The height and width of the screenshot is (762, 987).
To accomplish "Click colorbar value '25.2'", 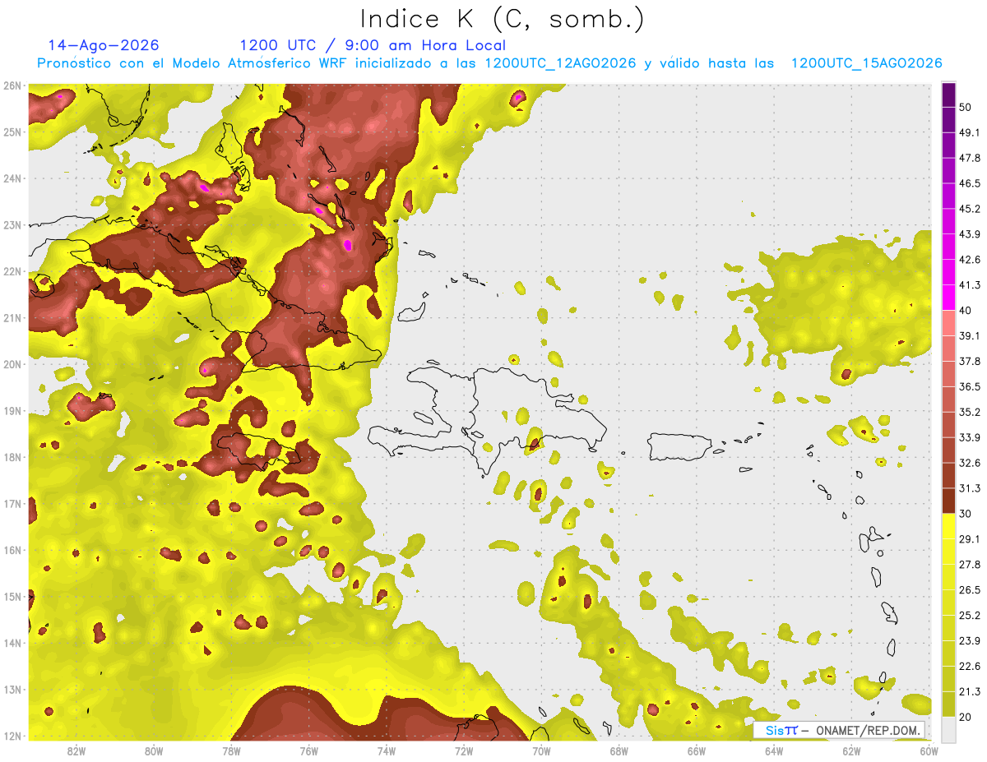I will click(970, 615).
